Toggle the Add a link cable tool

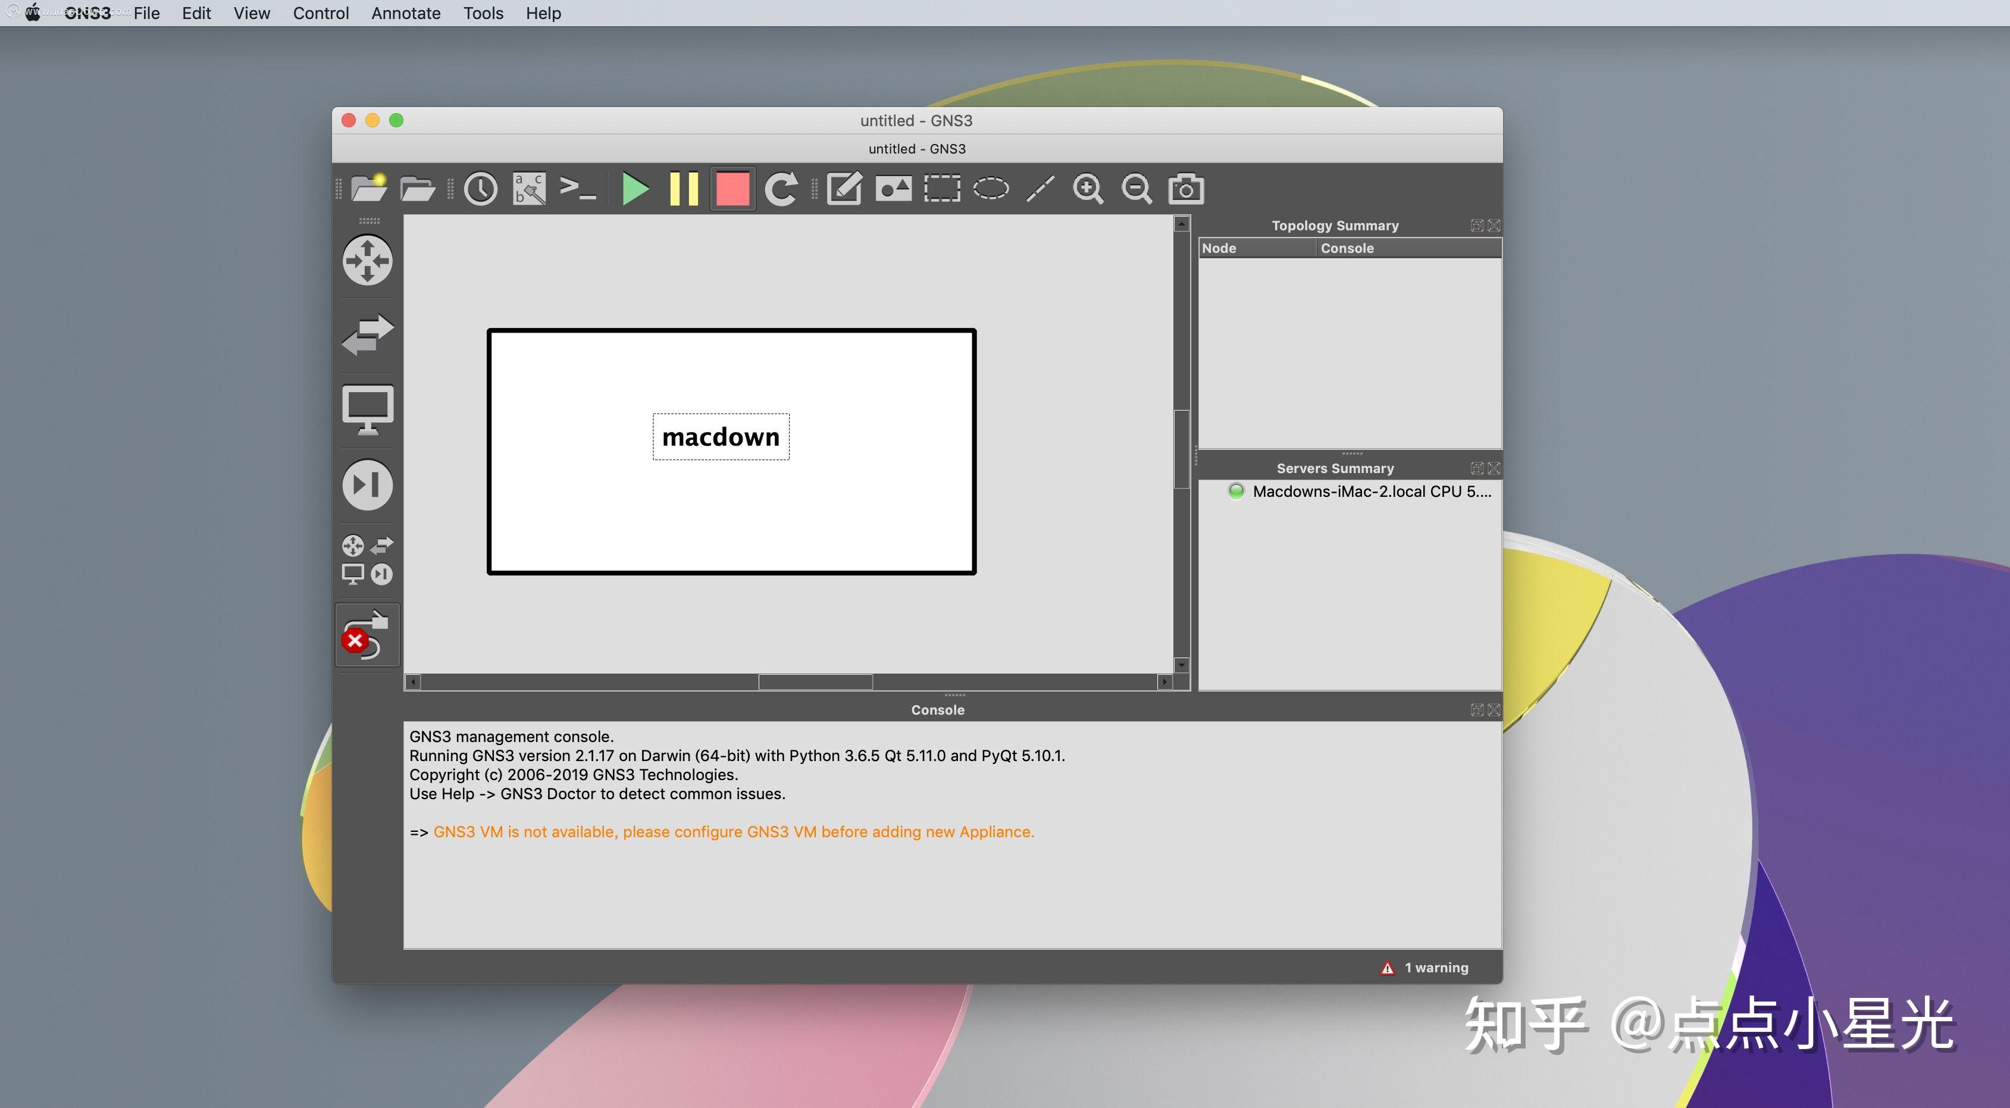point(368,634)
